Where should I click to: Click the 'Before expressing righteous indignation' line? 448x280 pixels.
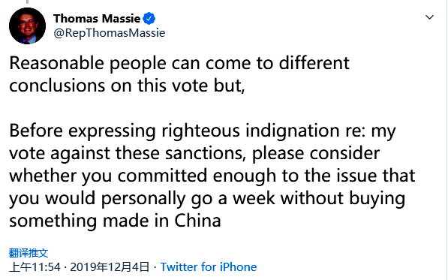click(x=203, y=131)
